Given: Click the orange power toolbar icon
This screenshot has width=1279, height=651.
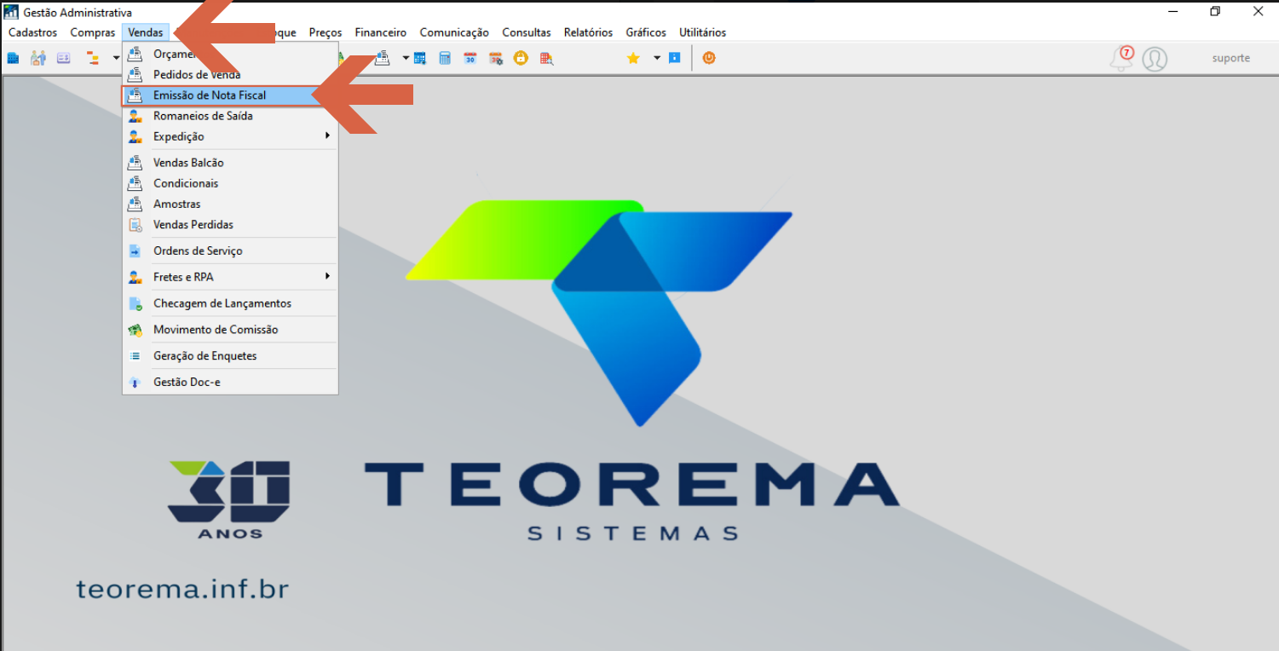Looking at the screenshot, I should (709, 58).
